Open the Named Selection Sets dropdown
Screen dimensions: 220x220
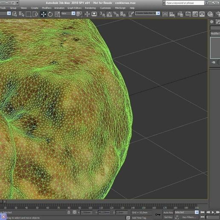(158, 13)
